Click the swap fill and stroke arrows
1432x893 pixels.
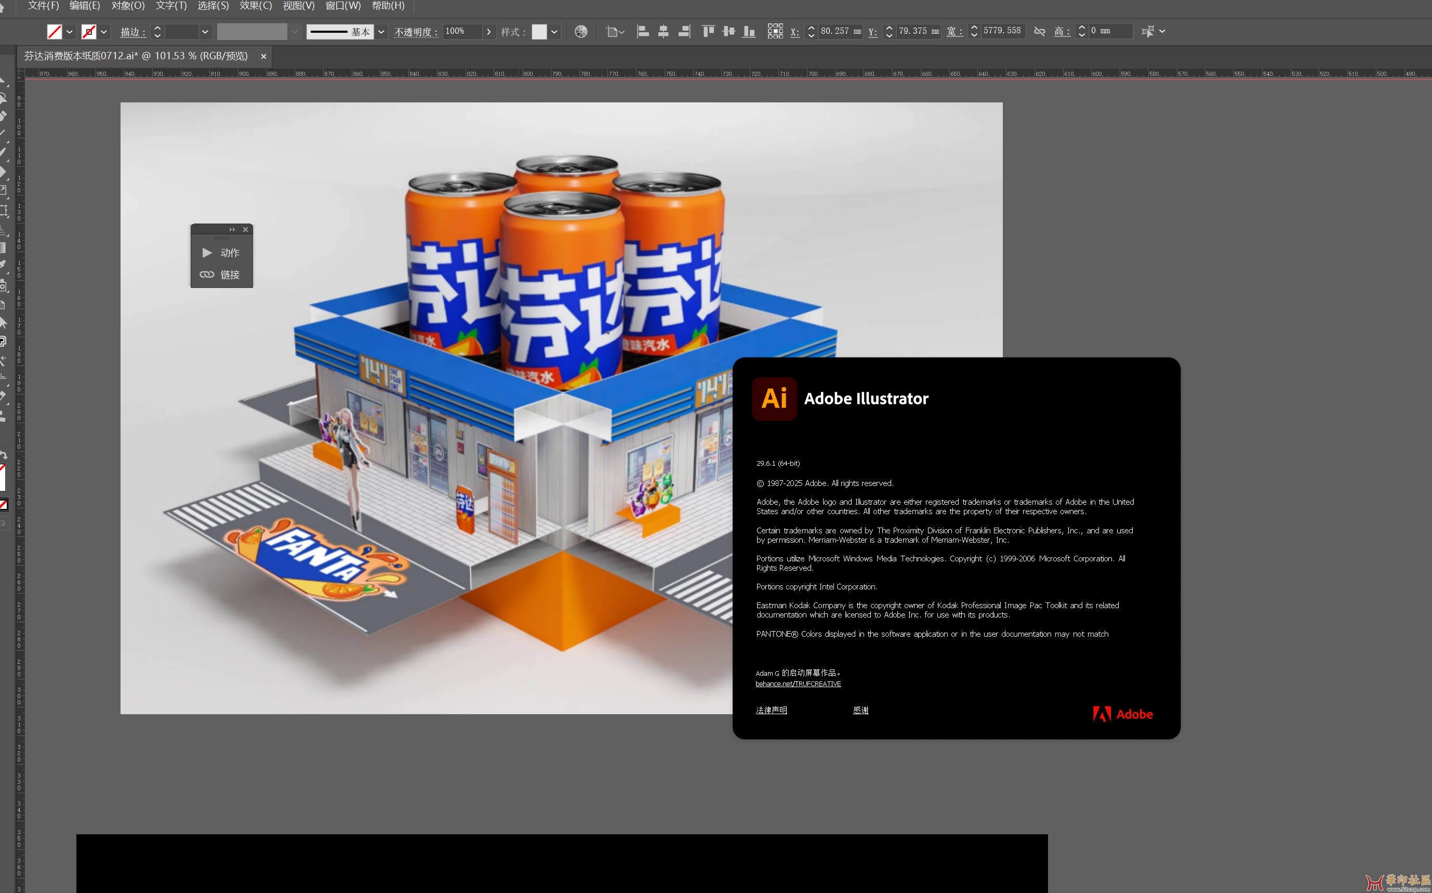(4, 455)
